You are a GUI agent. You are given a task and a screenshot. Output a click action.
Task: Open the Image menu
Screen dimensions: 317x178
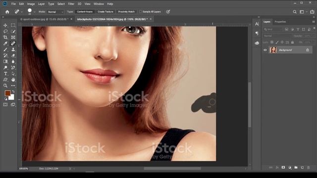31,4
